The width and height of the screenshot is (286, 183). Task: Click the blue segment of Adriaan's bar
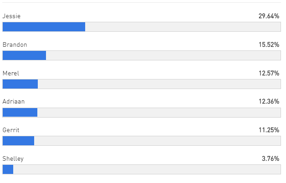tap(20, 113)
